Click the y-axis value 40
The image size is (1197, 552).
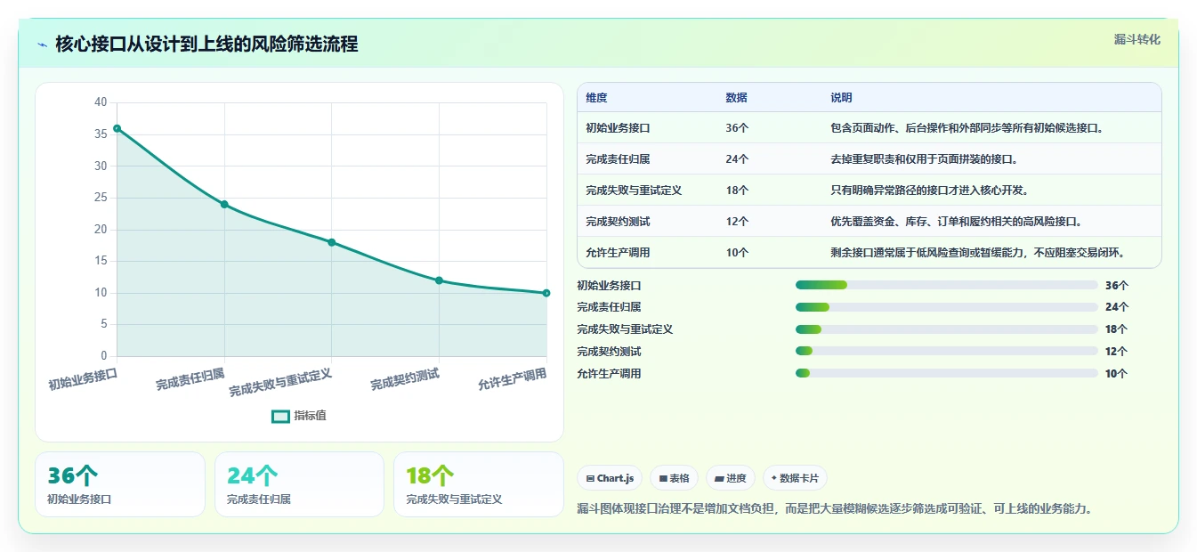coord(101,102)
